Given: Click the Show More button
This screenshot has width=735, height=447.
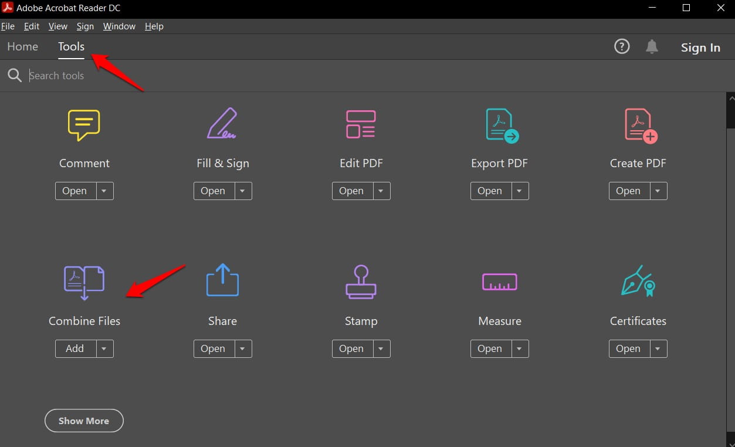Looking at the screenshot, I should coord(84,421).
